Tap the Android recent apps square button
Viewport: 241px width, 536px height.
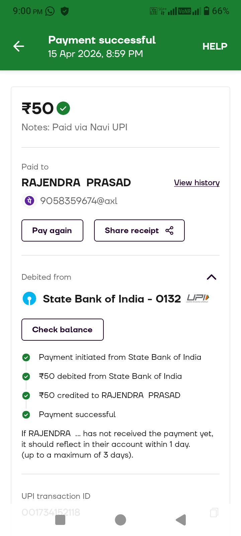click(x=60, y=520)
